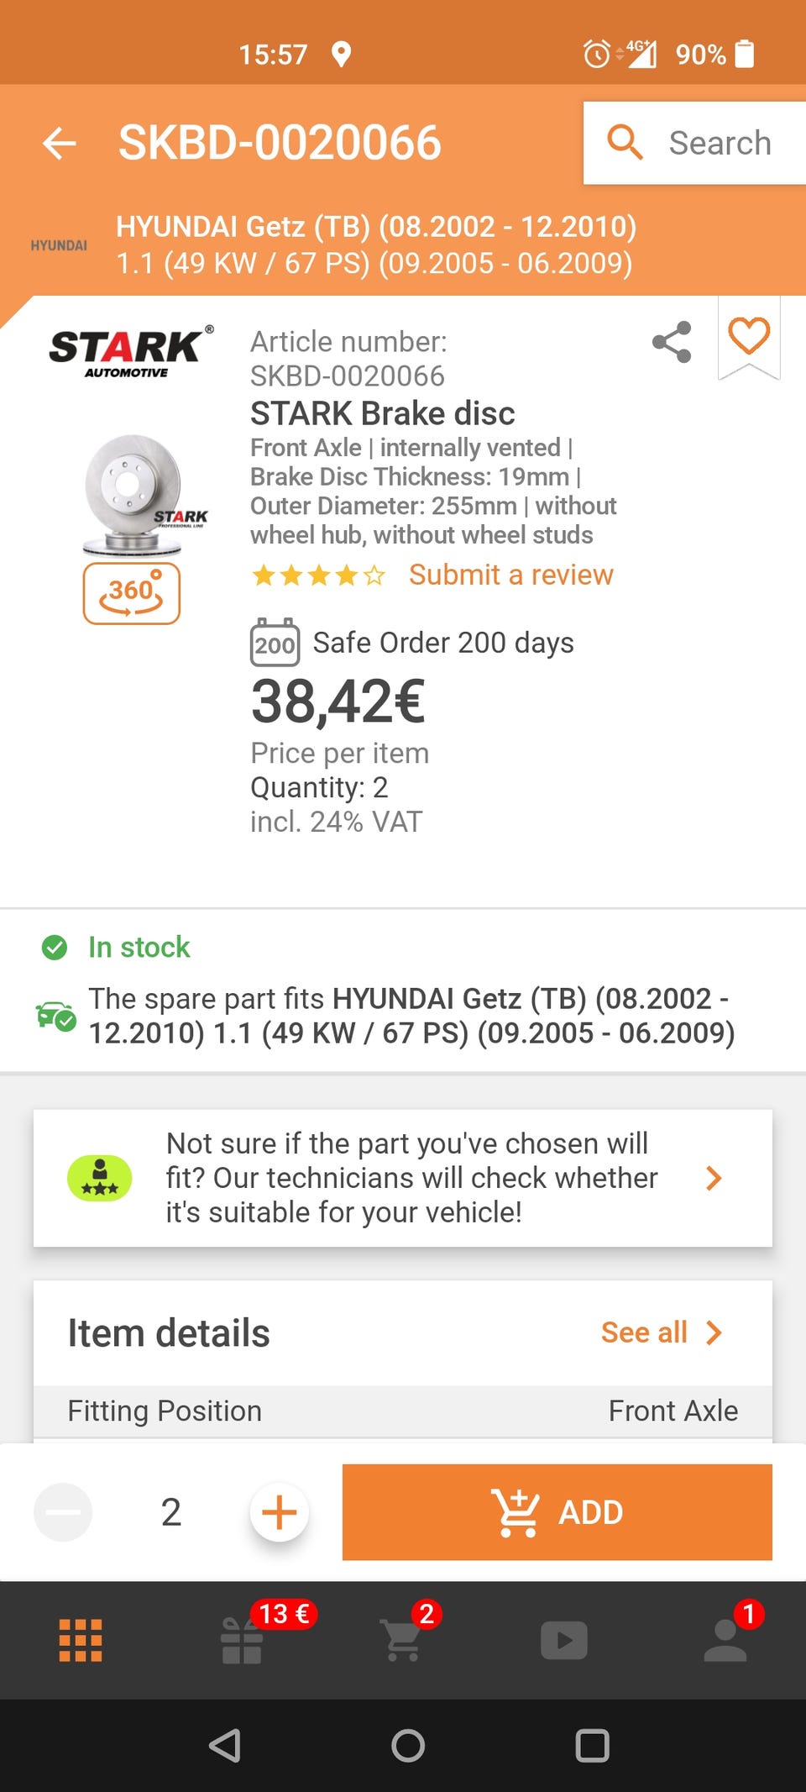The height and width of the screenshot is (1792, 806).
Task: Tap the STARK brake disc thumbnail
Action: click(134, 494)
